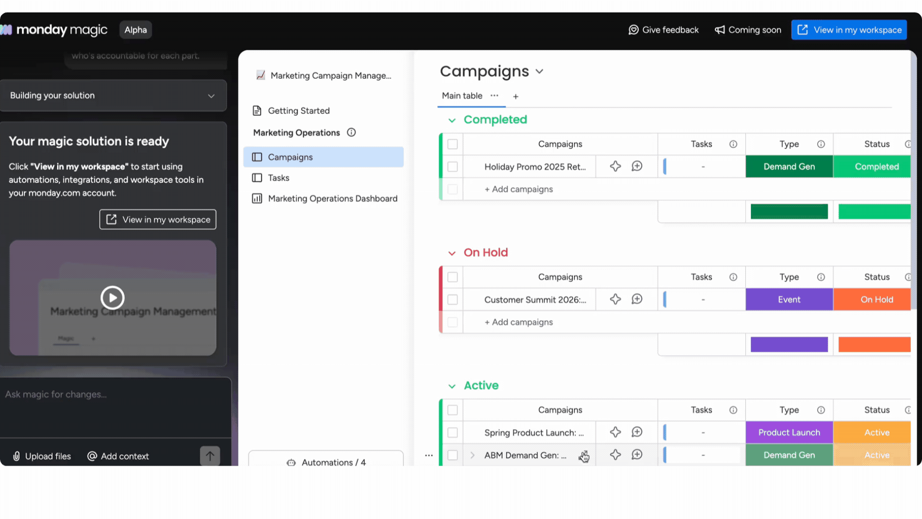Check the Customer Summit 2026 row
The width and height of the screenshot is (922, 519).
[x=452, y=300]
